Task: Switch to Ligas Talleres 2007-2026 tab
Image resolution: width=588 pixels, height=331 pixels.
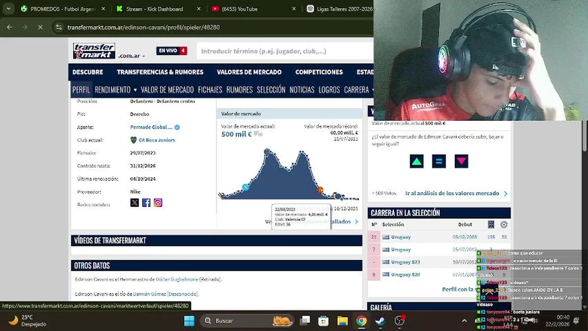Action: [x=345, y=9]
